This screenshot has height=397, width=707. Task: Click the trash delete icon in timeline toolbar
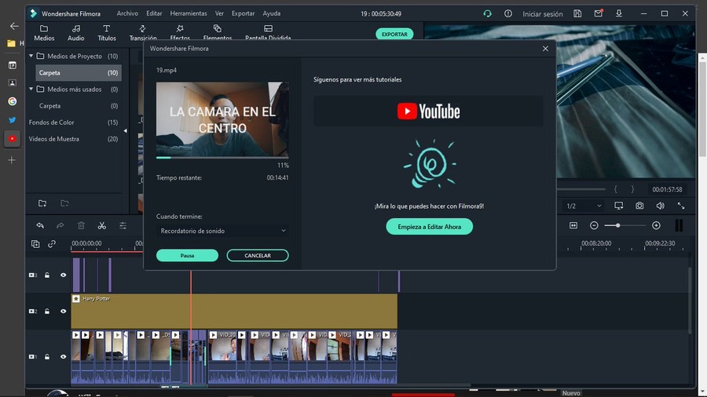[x=81, y=225]
